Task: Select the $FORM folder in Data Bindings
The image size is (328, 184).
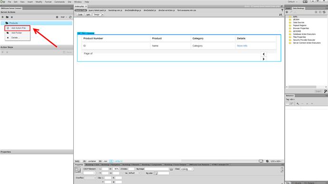Action: (296, 19)
